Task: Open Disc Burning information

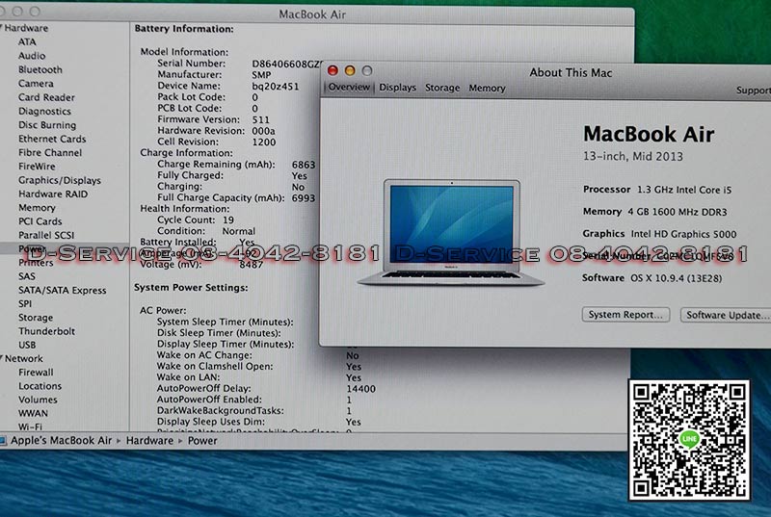Action: (47, 125)
